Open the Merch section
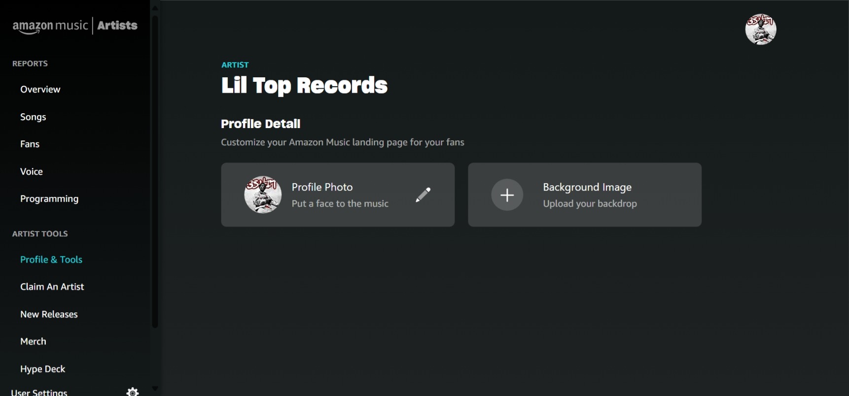This screenshot has width=849, height=396. point(33,341)
